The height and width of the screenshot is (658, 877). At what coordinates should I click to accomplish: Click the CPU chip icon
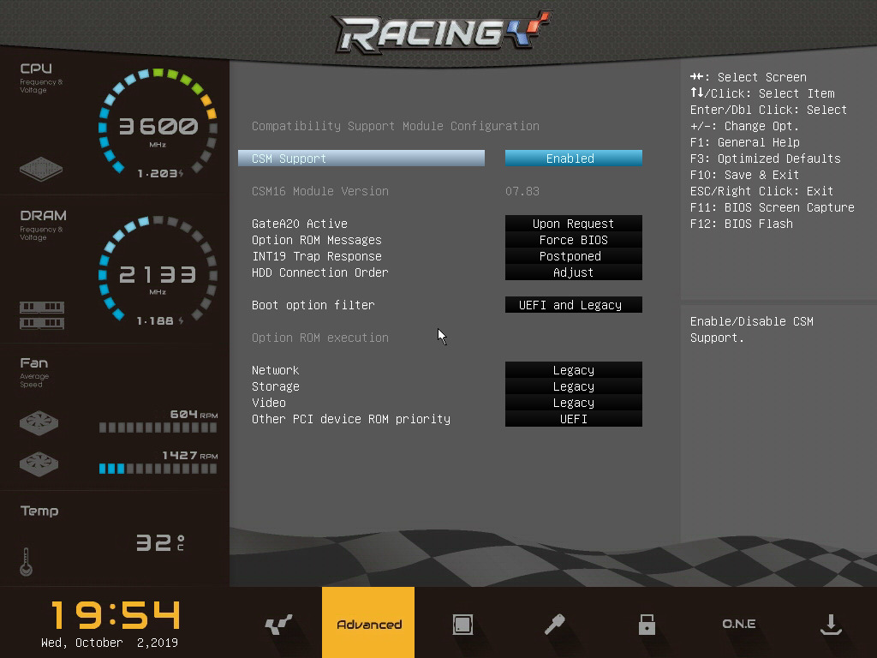[41, 169]
